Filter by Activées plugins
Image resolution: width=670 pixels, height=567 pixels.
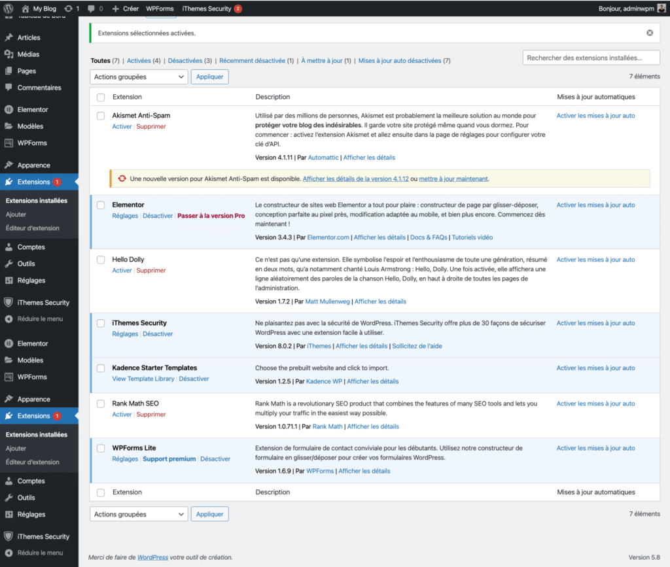click(x=139, y=61)
